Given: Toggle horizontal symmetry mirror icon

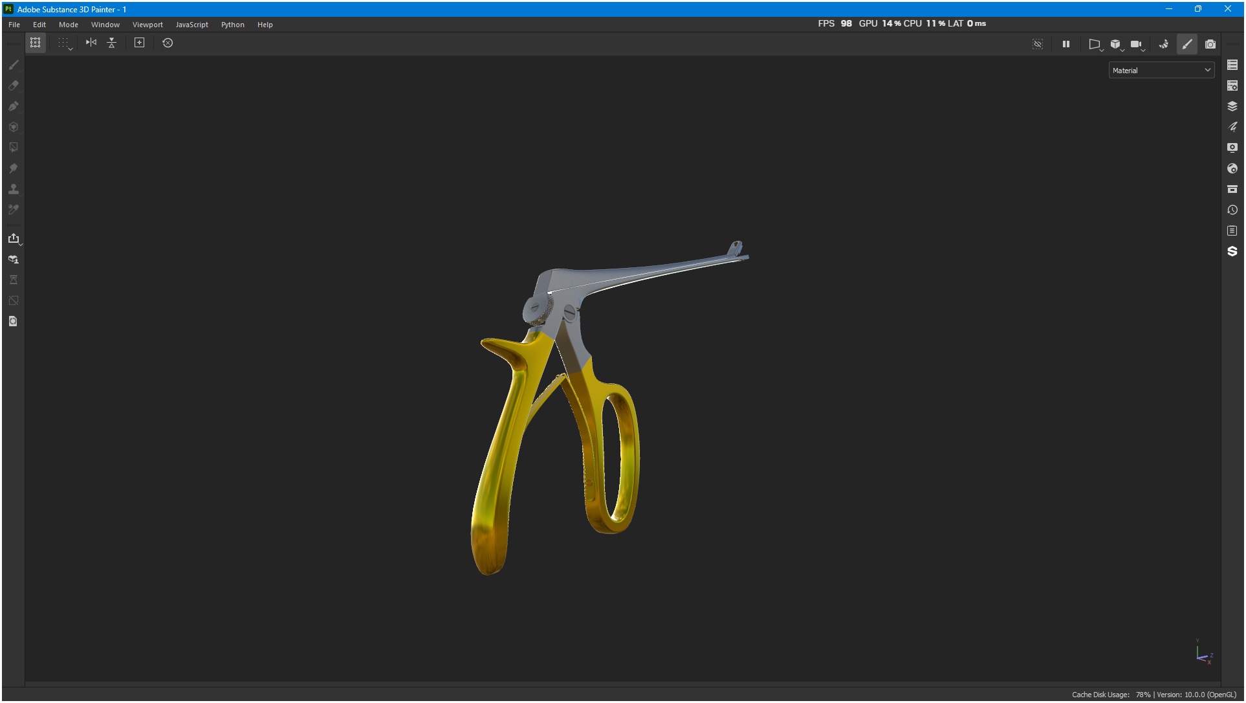Looking at the screenshot, I should point(91,43).
